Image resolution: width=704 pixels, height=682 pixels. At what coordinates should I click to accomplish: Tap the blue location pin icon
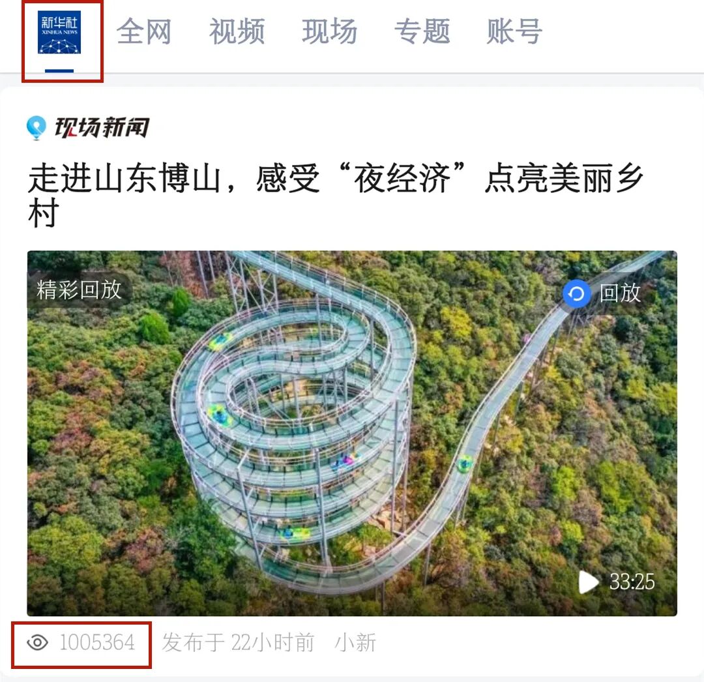(37, 128)
